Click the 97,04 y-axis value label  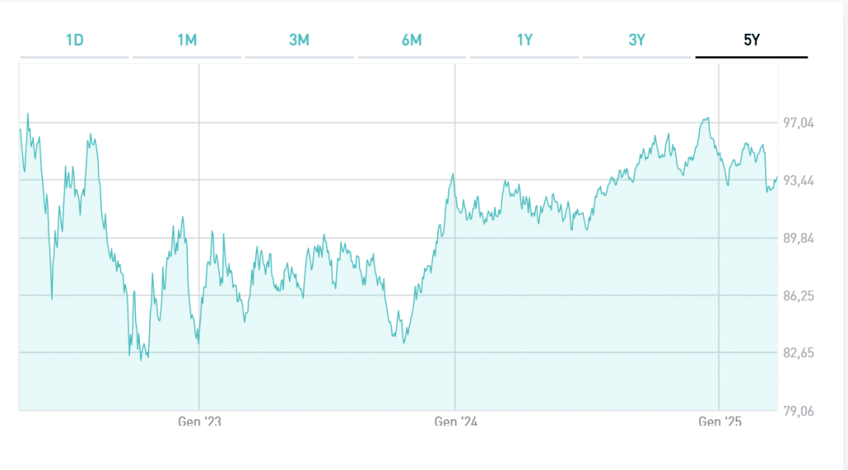coord(799,123)
